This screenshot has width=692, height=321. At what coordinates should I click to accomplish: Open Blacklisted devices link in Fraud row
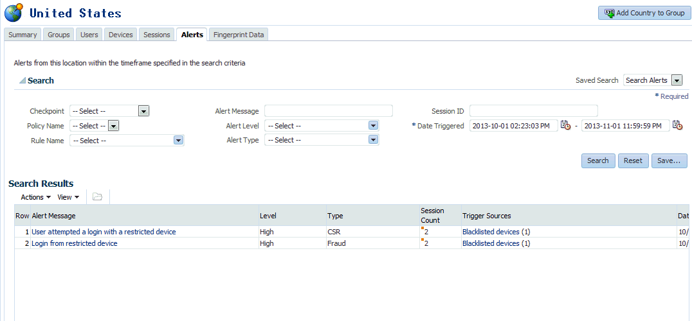point(491,243)
